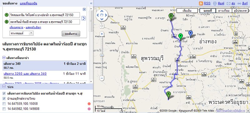The height and width of the screenshot is (113, 250).
Task: Click the printer icon
Action: point(215,3)
